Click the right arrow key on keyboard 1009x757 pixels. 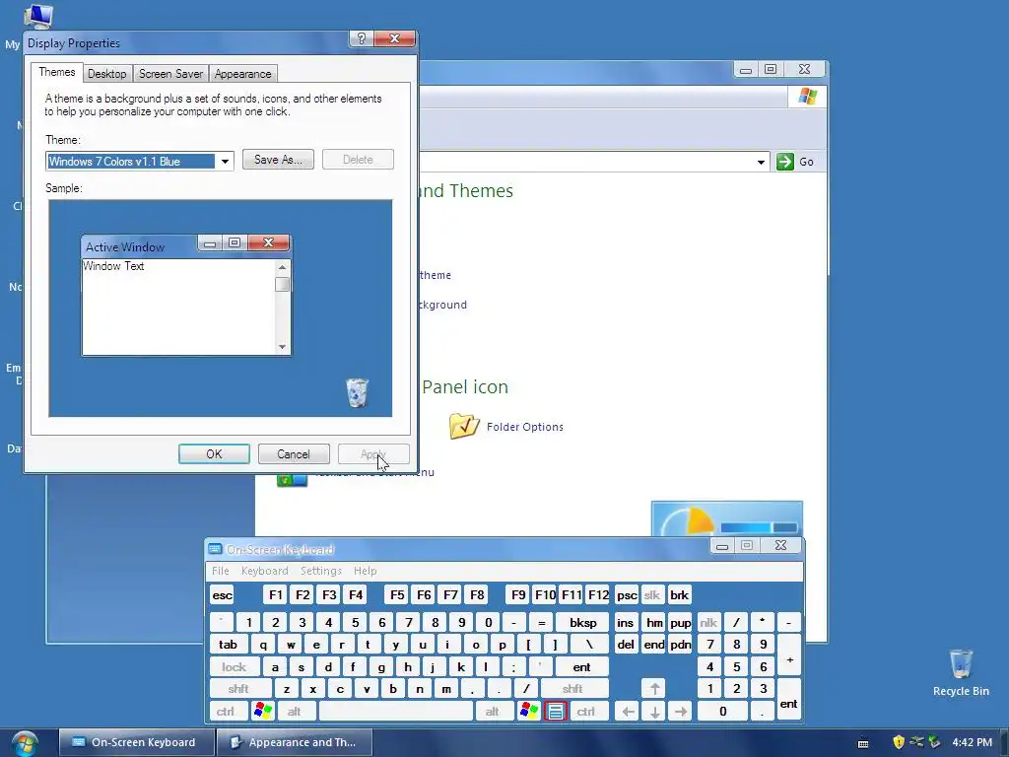pyautogui.click(x=681, y=711)
